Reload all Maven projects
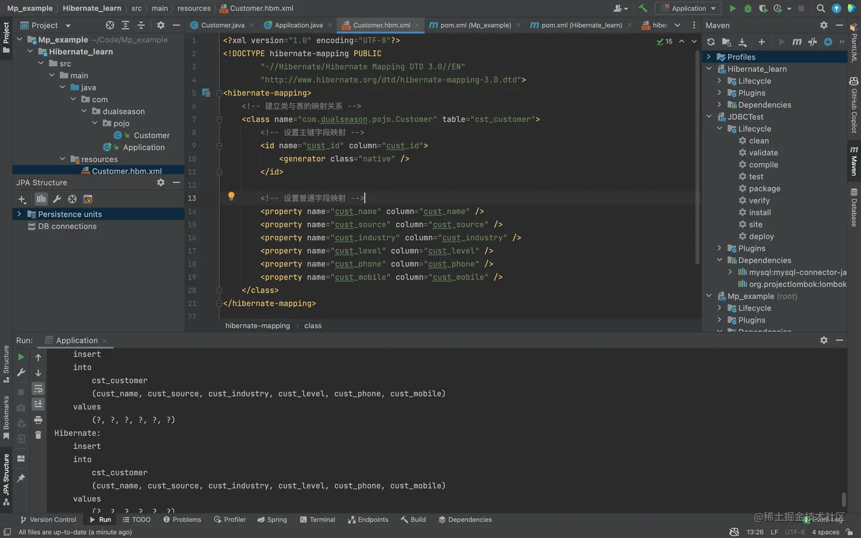The height and width of the screenshot is (538, 861). click(x=711, y=42)
